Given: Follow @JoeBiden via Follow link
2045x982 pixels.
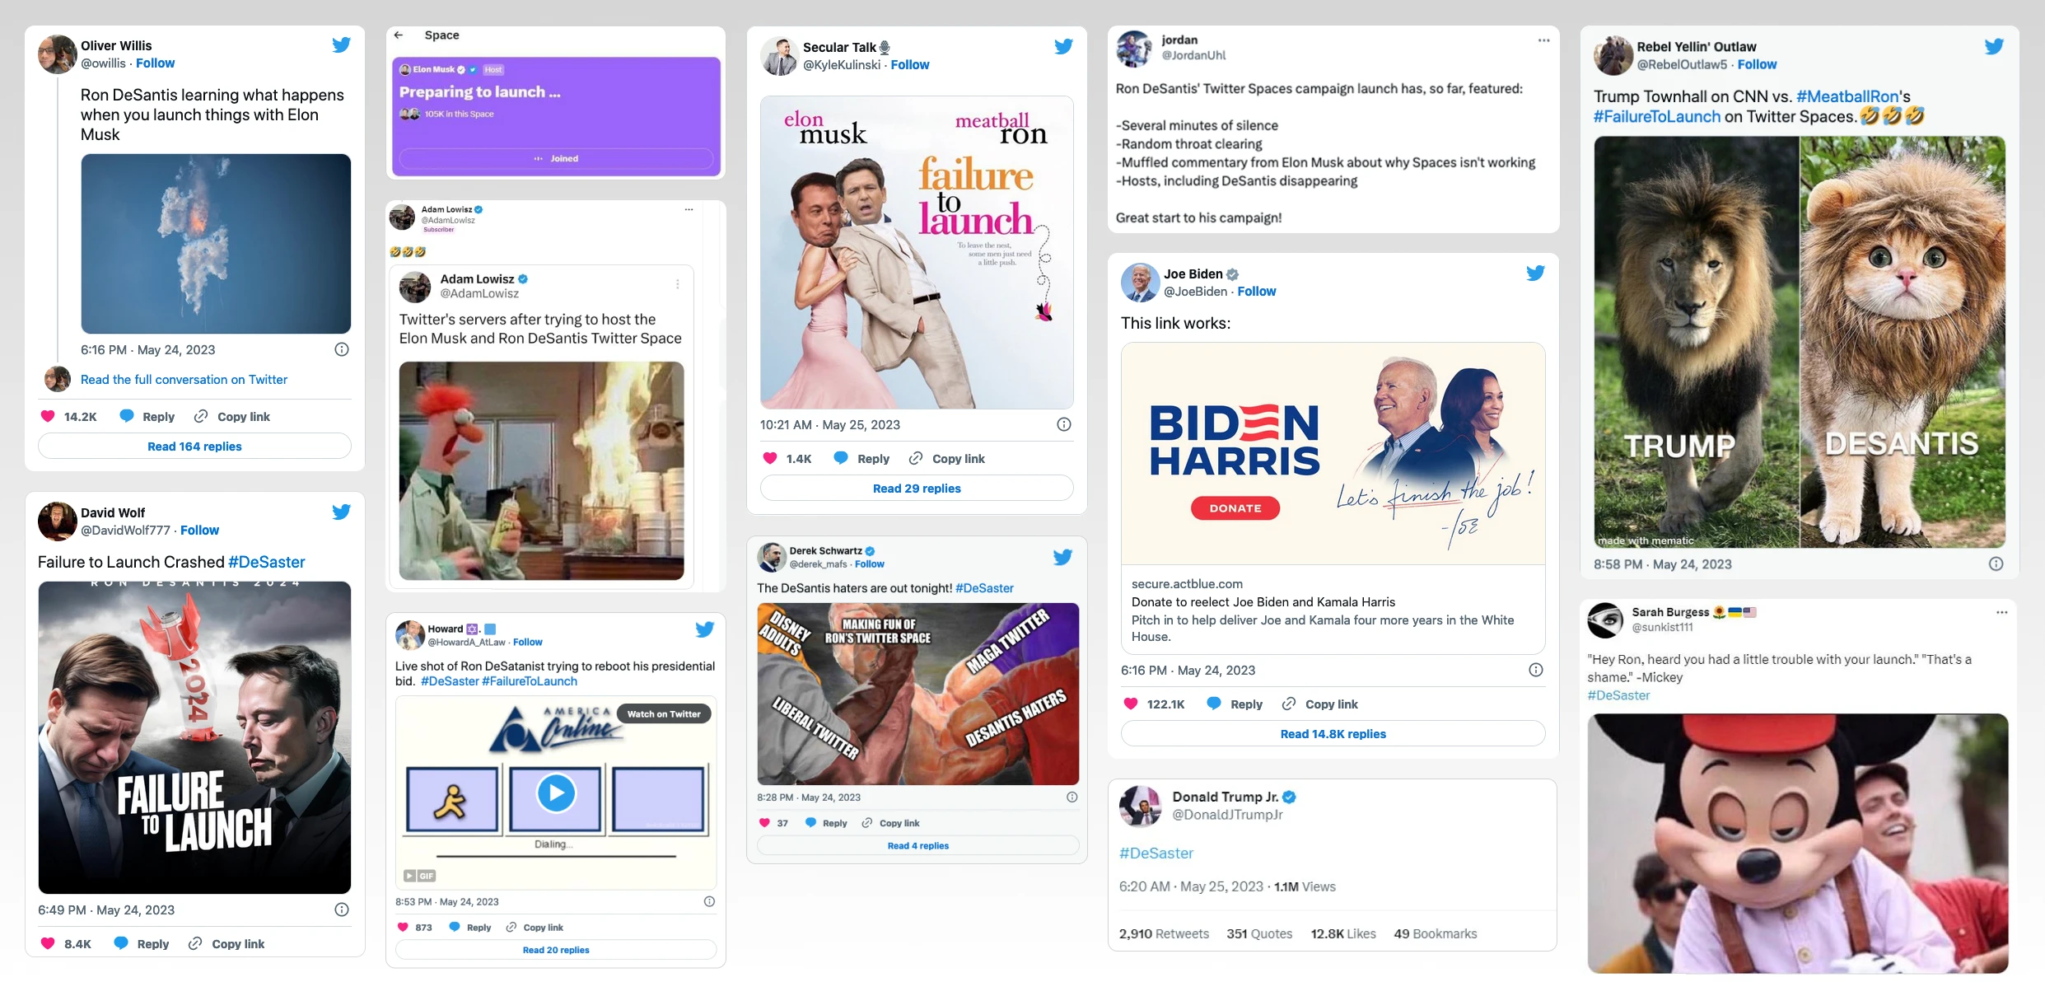Looking at the screenshot, I should tap(1256, 291).
